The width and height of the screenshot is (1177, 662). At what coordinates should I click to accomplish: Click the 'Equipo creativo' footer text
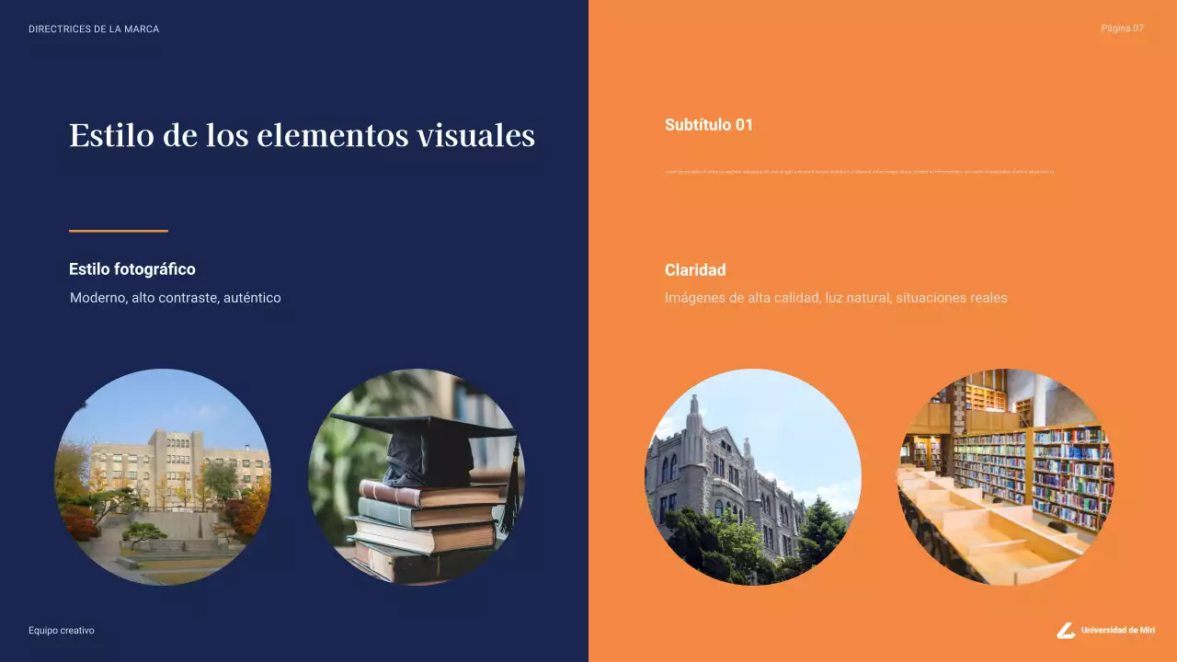tap(62, 631)
